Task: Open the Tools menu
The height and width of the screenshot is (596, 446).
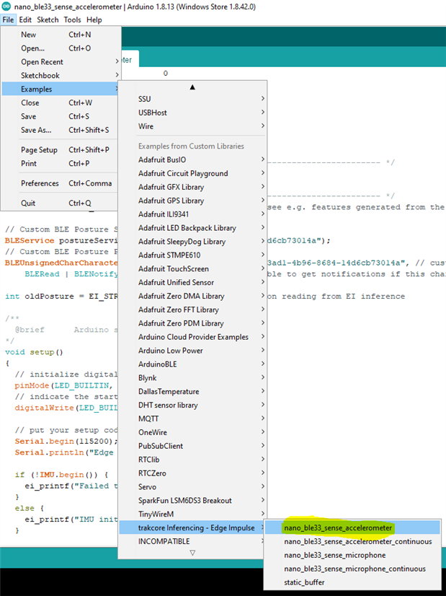Action: [x=72, y=19]
